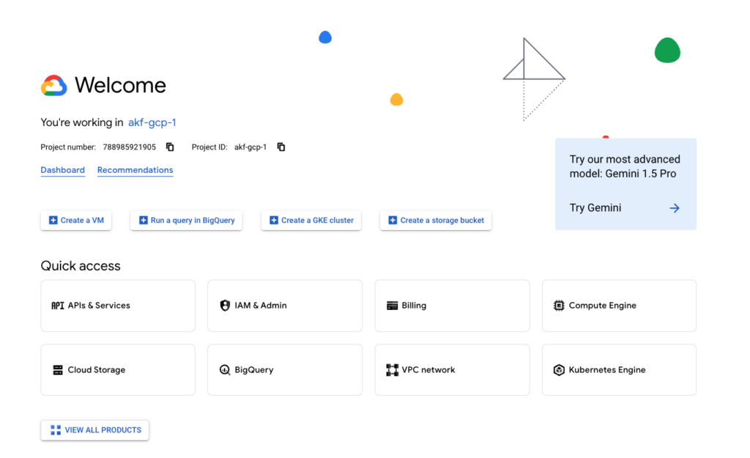Open the BigQuery quick access card

click(285, 370)
